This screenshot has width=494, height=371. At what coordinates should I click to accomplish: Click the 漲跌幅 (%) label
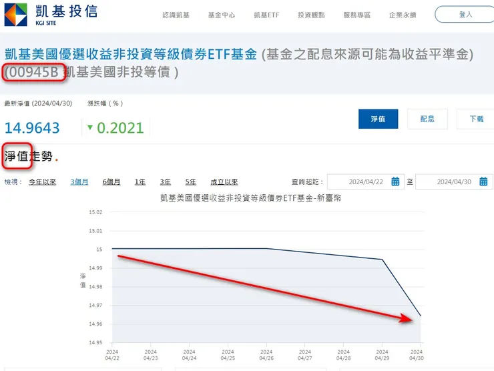point(105,103)
